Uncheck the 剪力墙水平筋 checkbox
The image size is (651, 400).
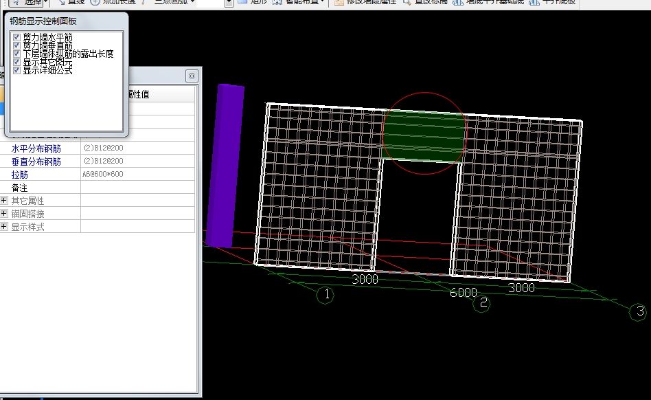tap(16, 37)
